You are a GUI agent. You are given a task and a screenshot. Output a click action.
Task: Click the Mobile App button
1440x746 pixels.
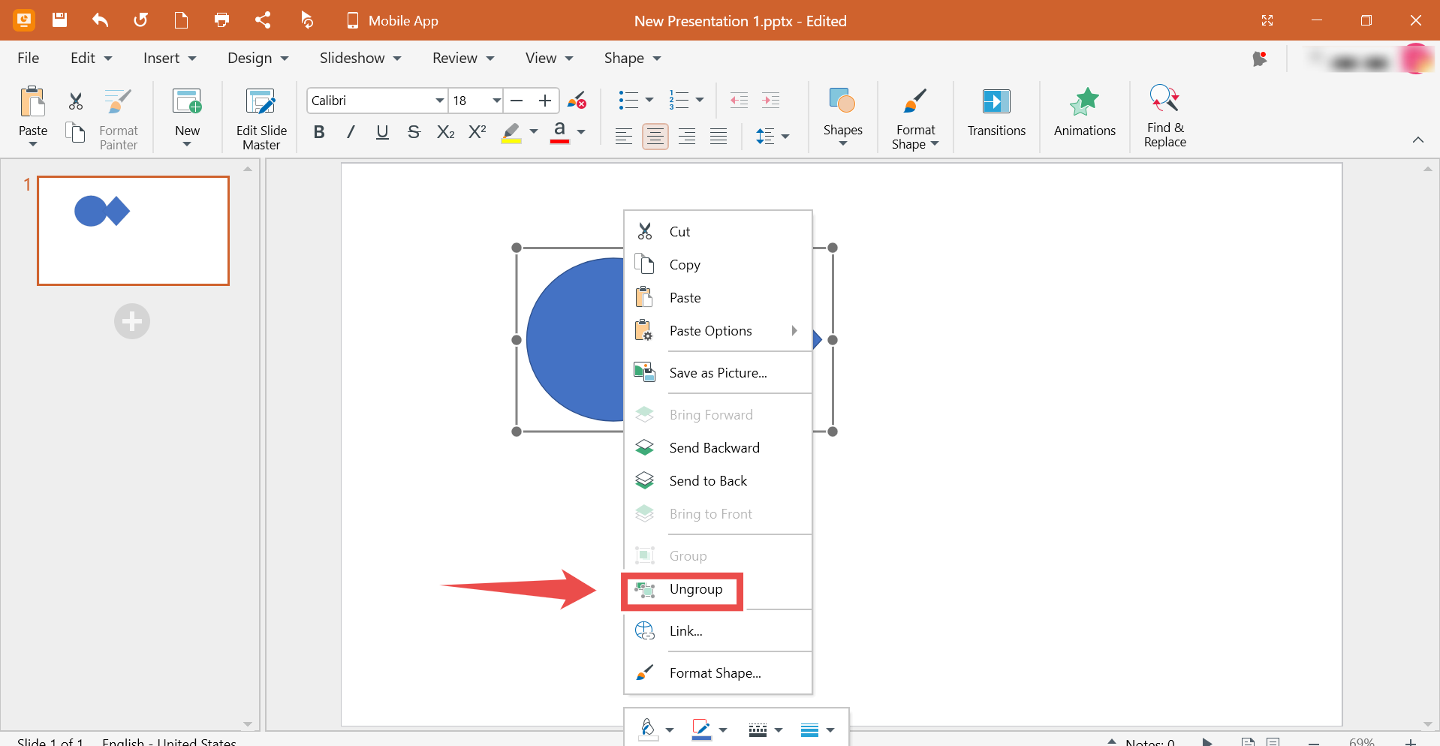[x=392, y=20]
